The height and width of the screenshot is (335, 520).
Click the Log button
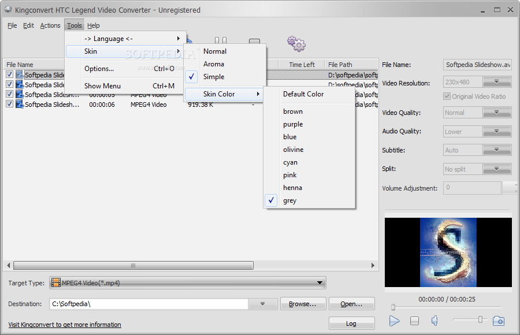tap(351, 323)
